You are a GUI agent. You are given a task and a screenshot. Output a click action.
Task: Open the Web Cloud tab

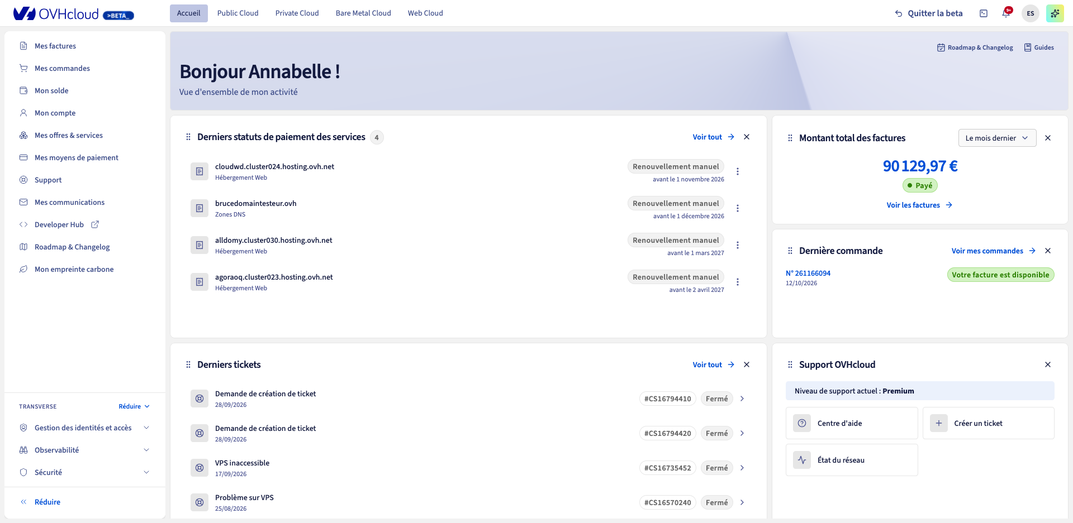click(x=425, y=13)
